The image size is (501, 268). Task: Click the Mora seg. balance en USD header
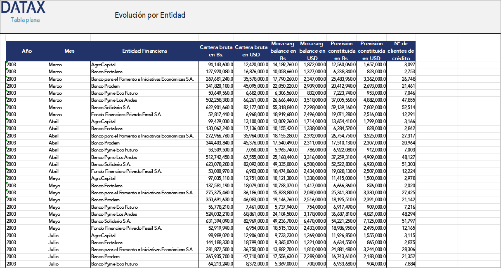point(312,51)
